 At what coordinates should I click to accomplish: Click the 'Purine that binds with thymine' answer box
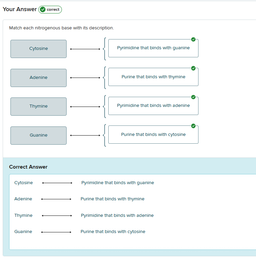pos(153,77)
